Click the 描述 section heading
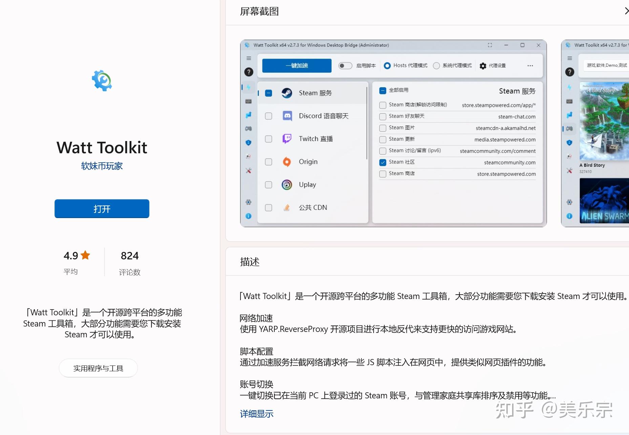Screen dimensions: 629x435 pos(250,262)
